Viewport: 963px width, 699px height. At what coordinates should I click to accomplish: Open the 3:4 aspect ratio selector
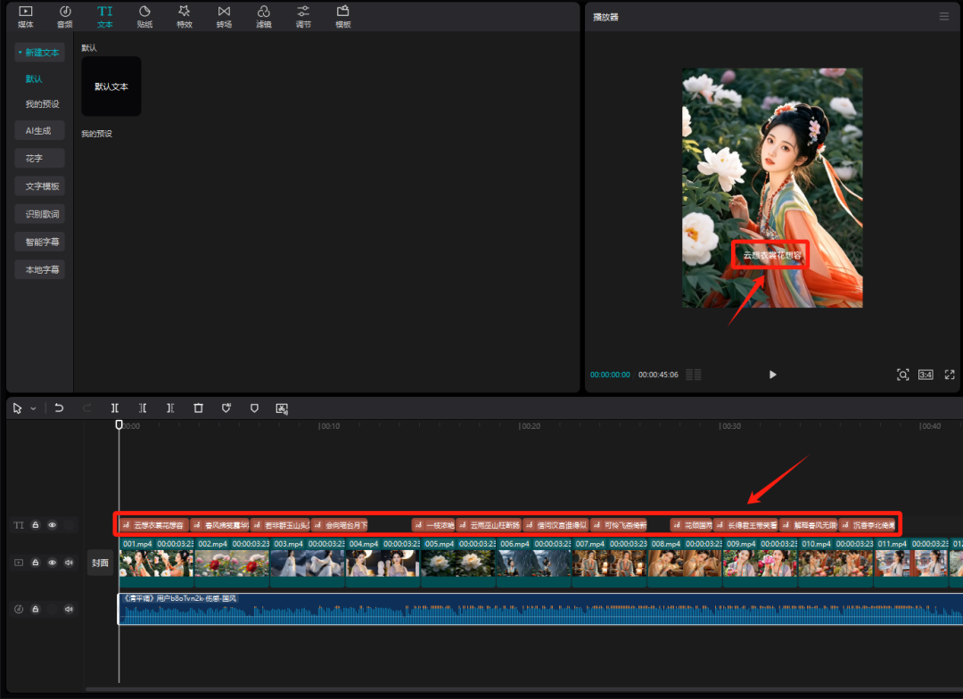[926, 374]
